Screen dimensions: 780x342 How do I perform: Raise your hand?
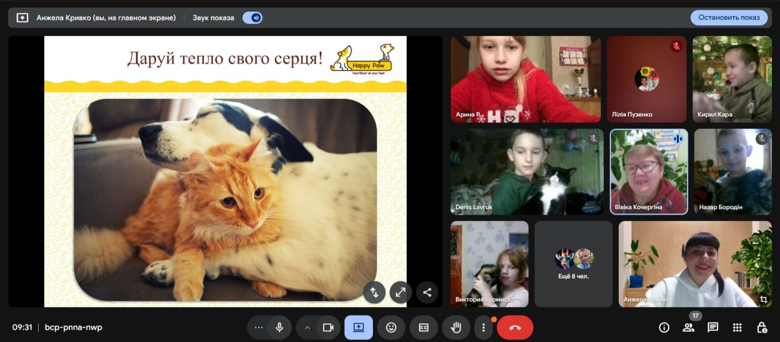[456, 327]
